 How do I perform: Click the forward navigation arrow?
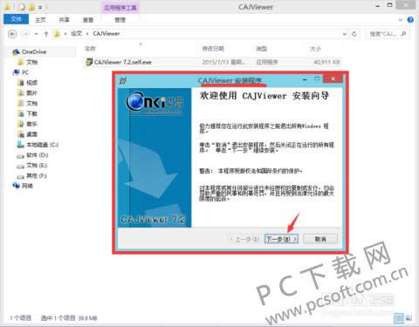(x=25, y=34)
